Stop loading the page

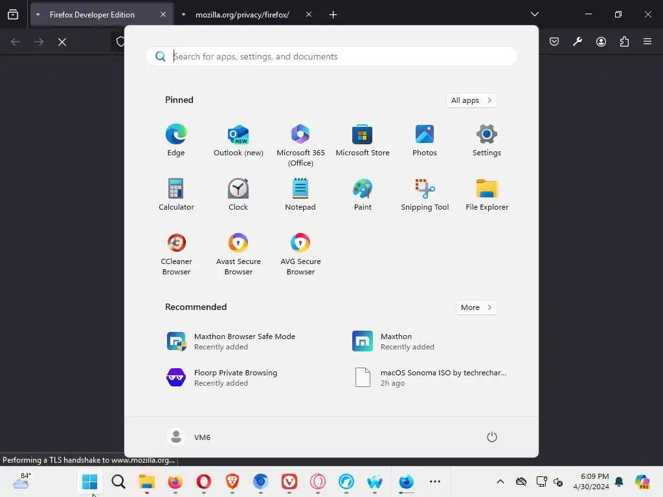(x=62, y=42)
